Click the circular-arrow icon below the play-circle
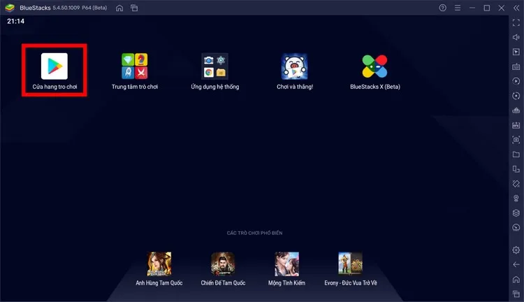Image resolution: width=524 pixels, height=302 pixels. 516,96
